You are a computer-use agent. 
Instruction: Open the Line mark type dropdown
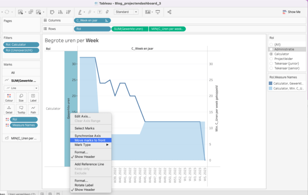pyautogui.click(x=21, y=88)
